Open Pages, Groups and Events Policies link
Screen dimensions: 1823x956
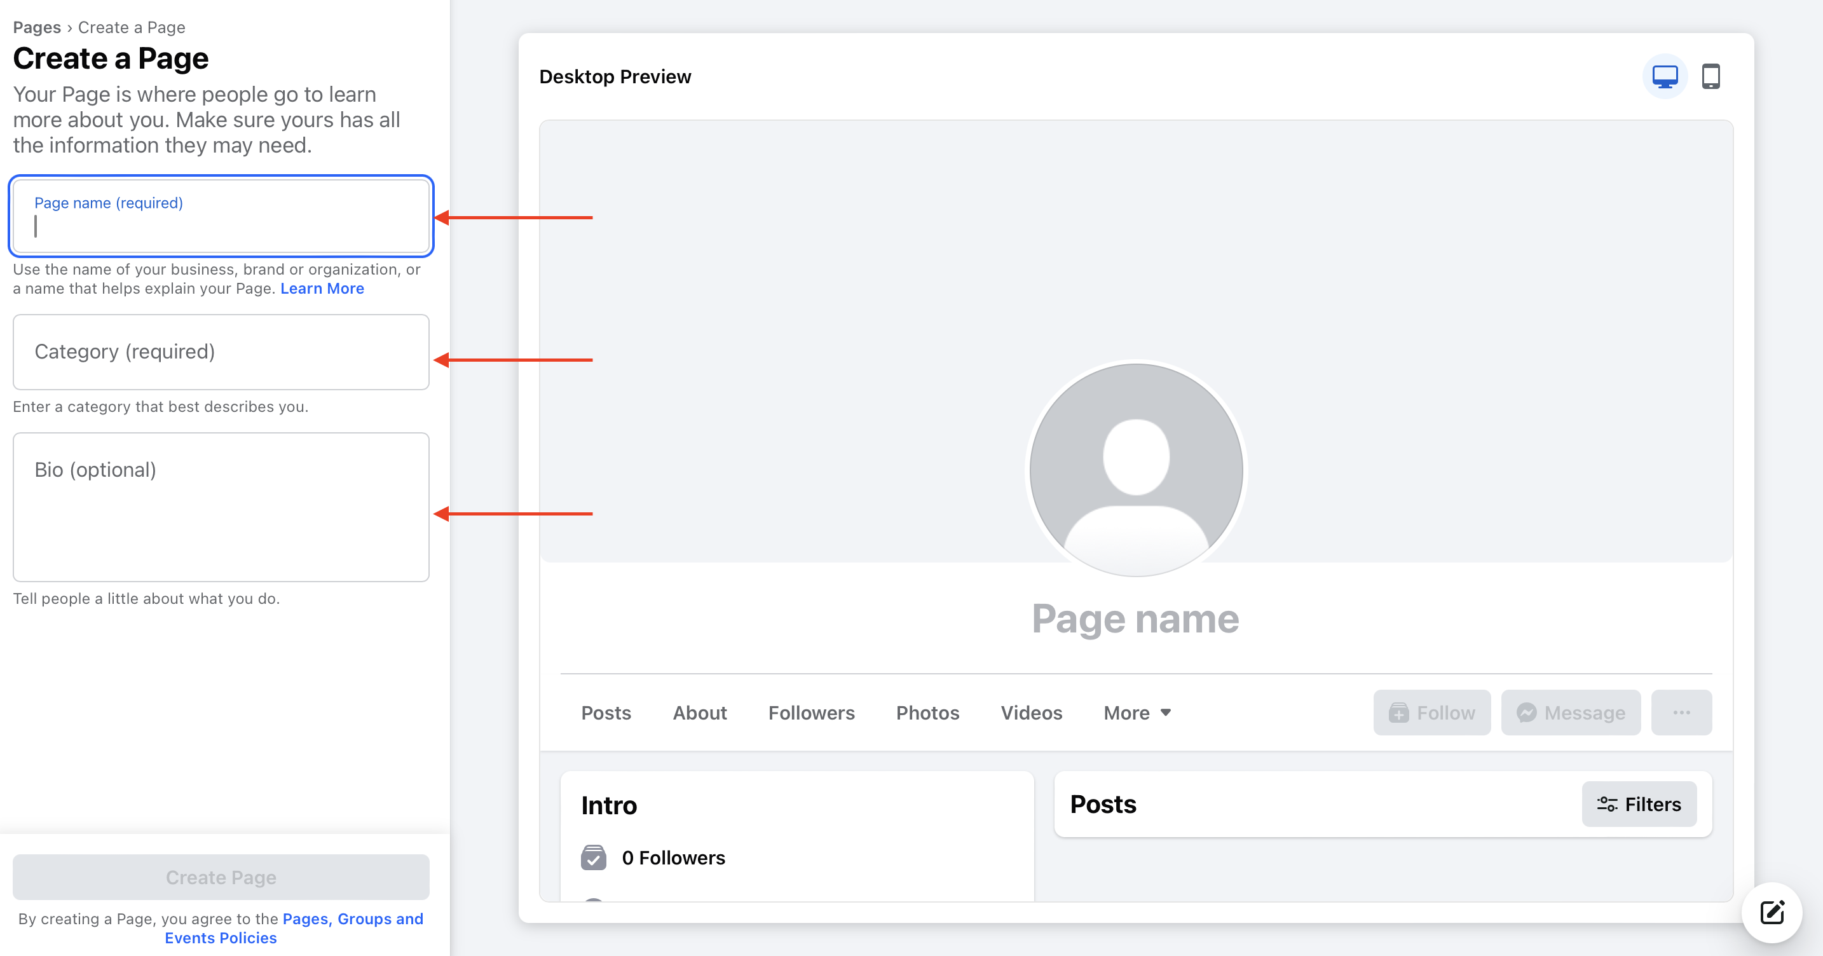coord(294,927)
